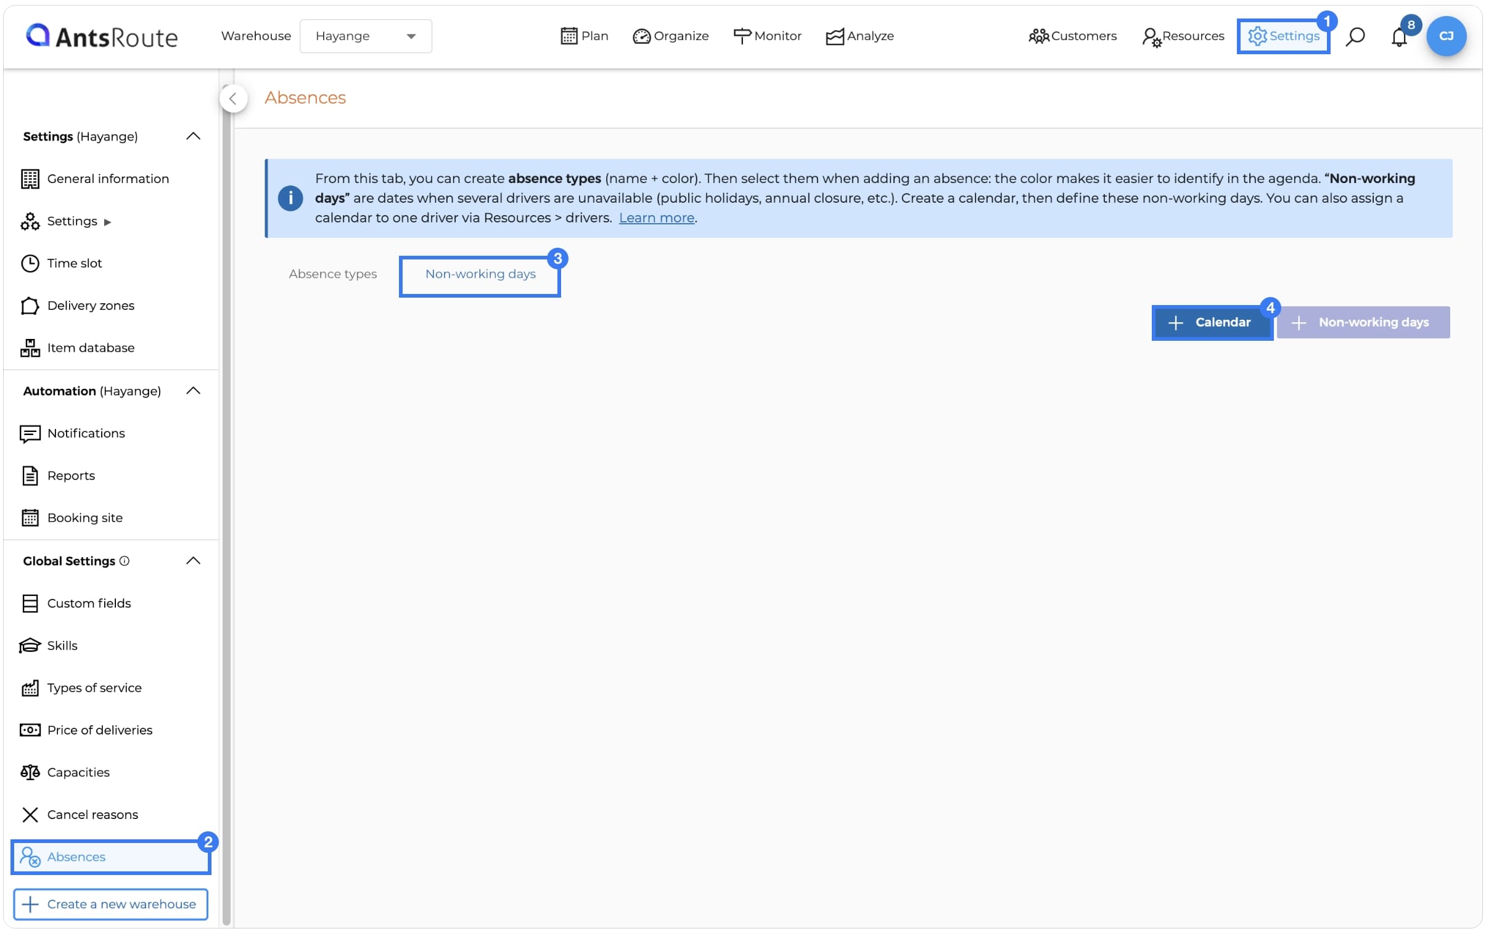Open the CJ user avatar menu
The width and height of the screenshot is (1486, 933).
(x=1446, y=36)
